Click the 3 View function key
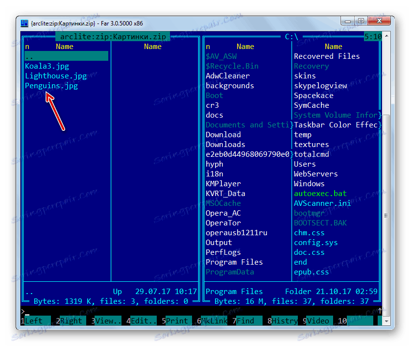 [x=106, y=321]
